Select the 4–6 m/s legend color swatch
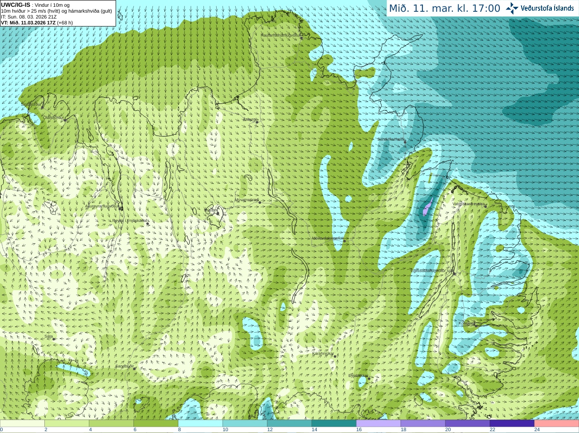579x433 pixels. click(111, 424)
